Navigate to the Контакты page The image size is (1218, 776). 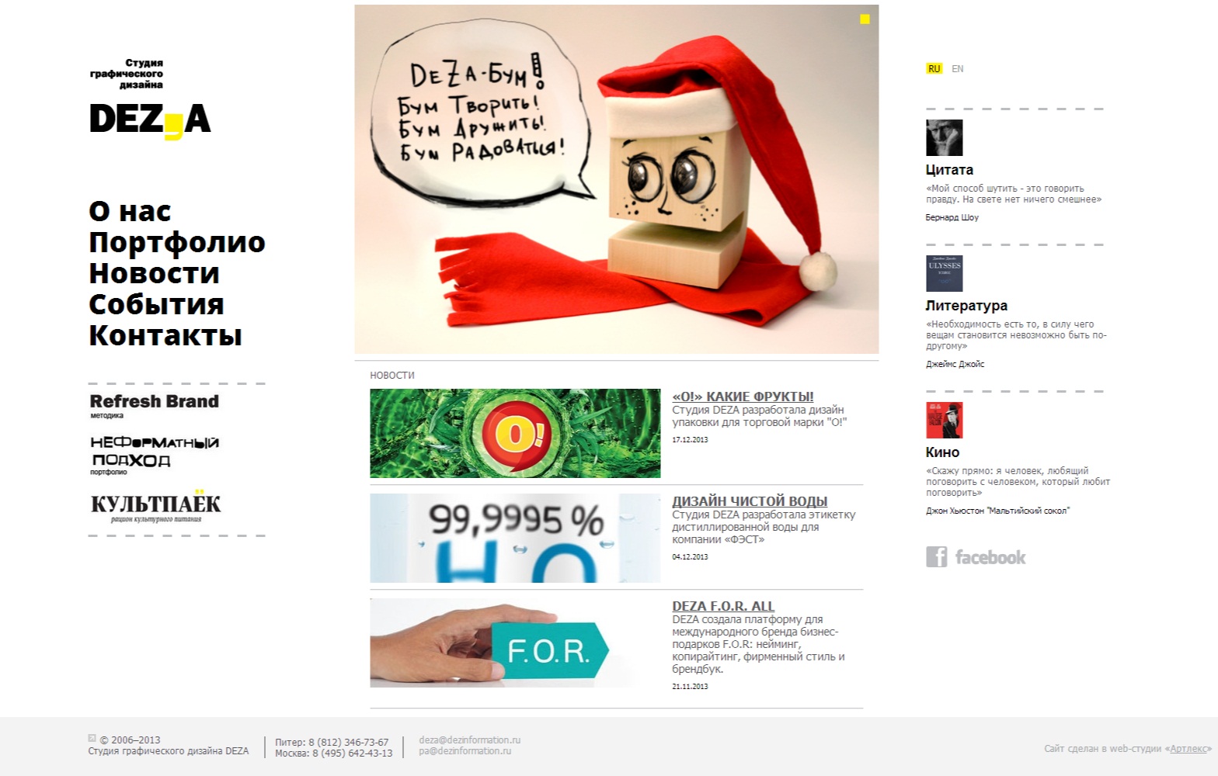point(165,335)
